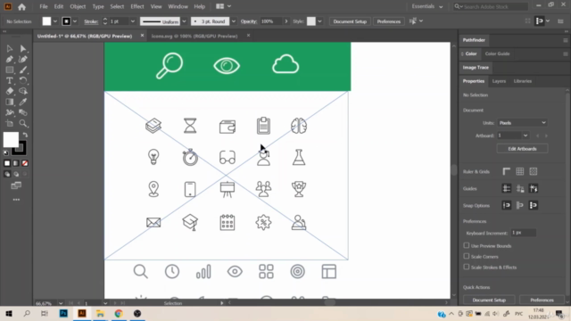Open the Edit Toolbar three dots
Image resolution: width=571 pixels, height=321 pixels.
16,200
